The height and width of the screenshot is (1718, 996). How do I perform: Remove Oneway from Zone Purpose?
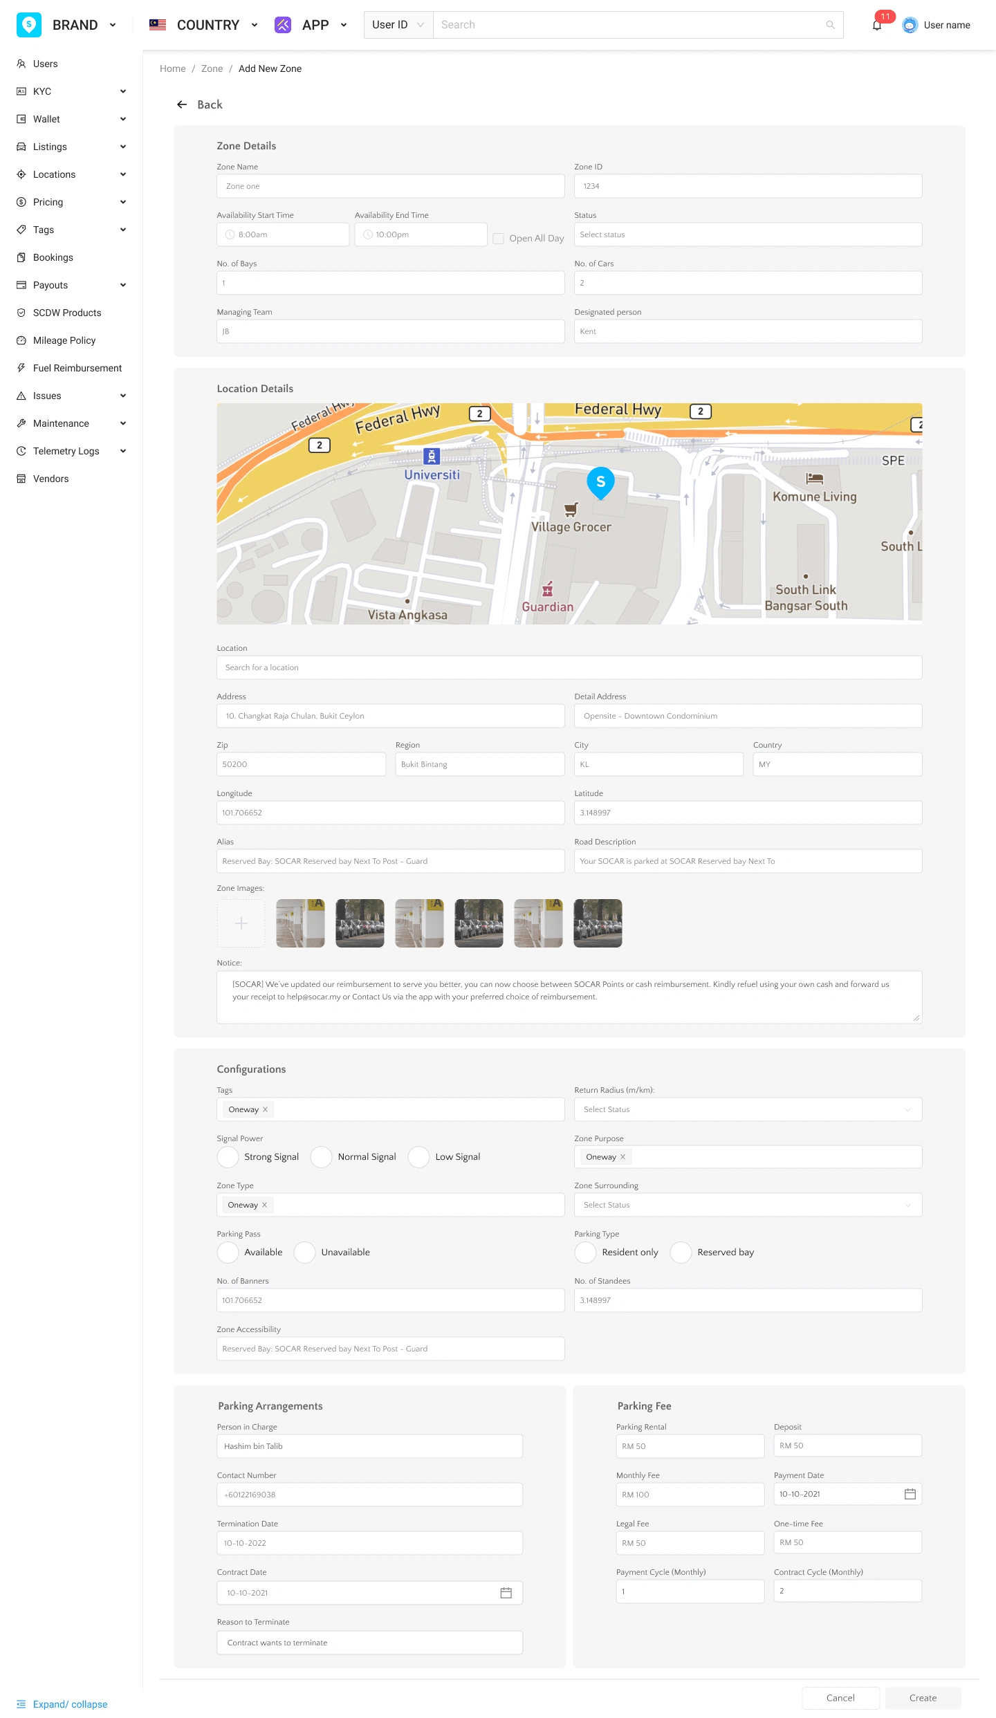(622, 1157)
